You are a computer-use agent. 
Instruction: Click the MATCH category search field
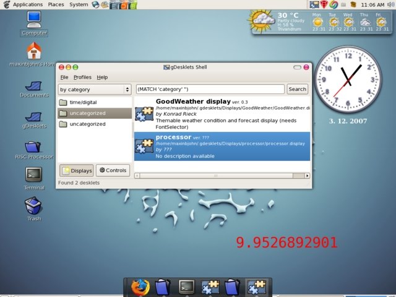tap(209, 89)
